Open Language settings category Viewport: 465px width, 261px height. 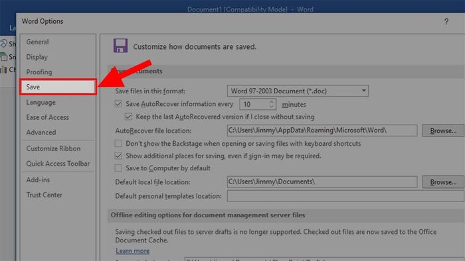[x=41, y=102]
